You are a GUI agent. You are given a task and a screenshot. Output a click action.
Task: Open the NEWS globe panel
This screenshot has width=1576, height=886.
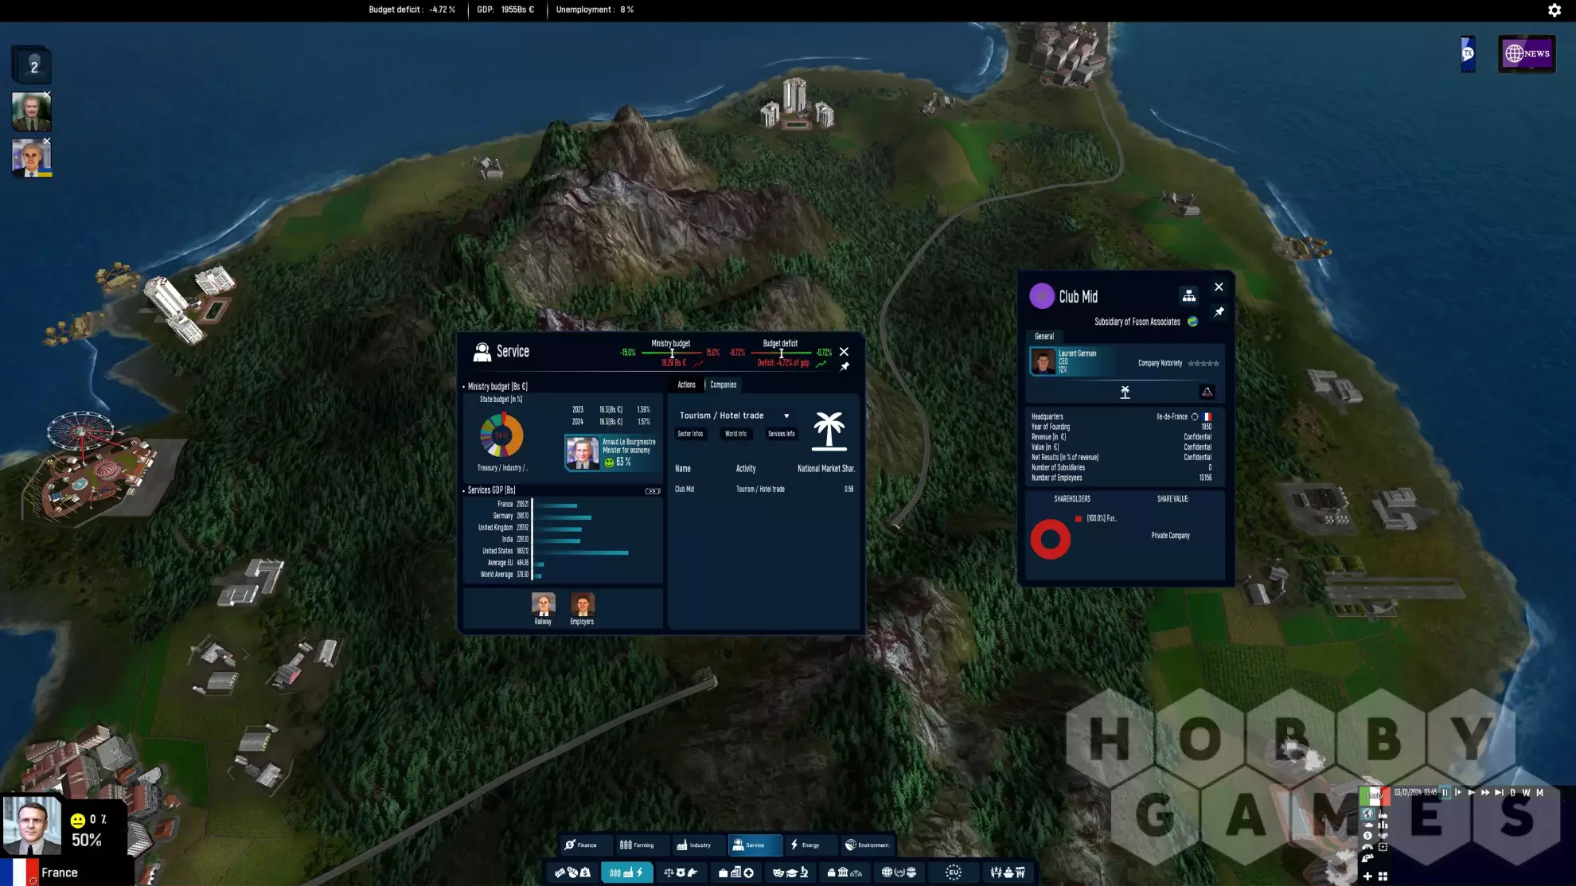(x=1527, y=53)
